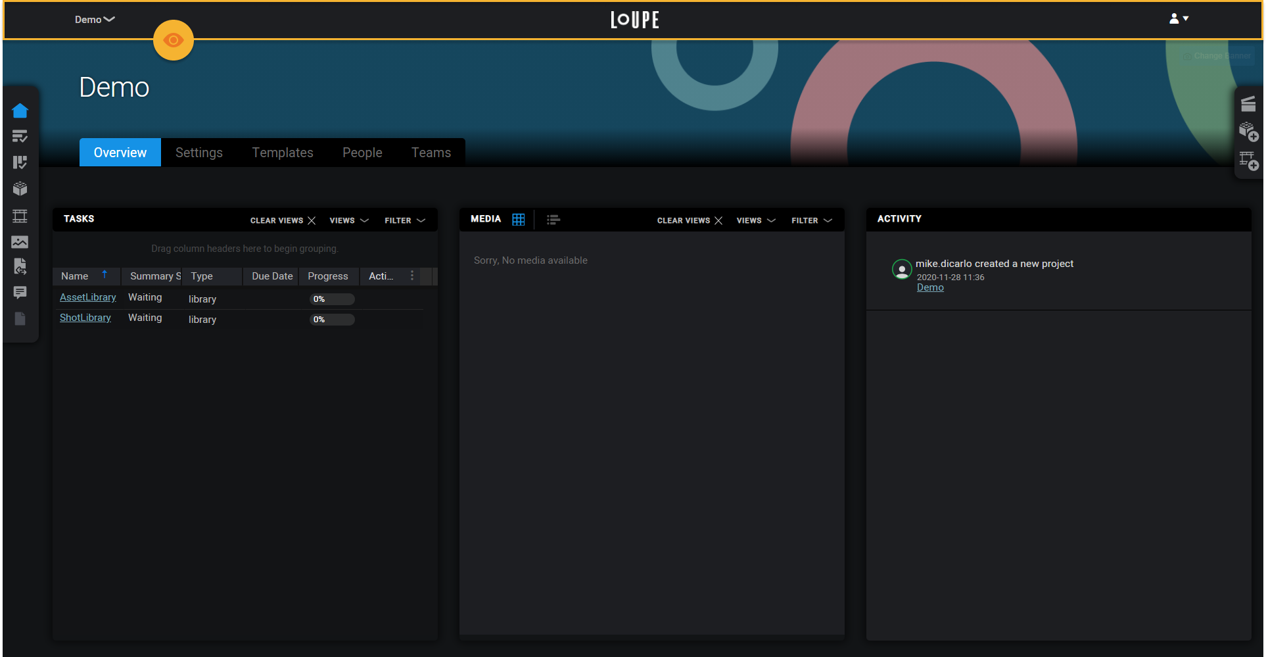Viewport: 1266px width, 657px height.
Task: Open the Home icon in left sidebar
Action: pyautogui.click(x=20, y=110)
